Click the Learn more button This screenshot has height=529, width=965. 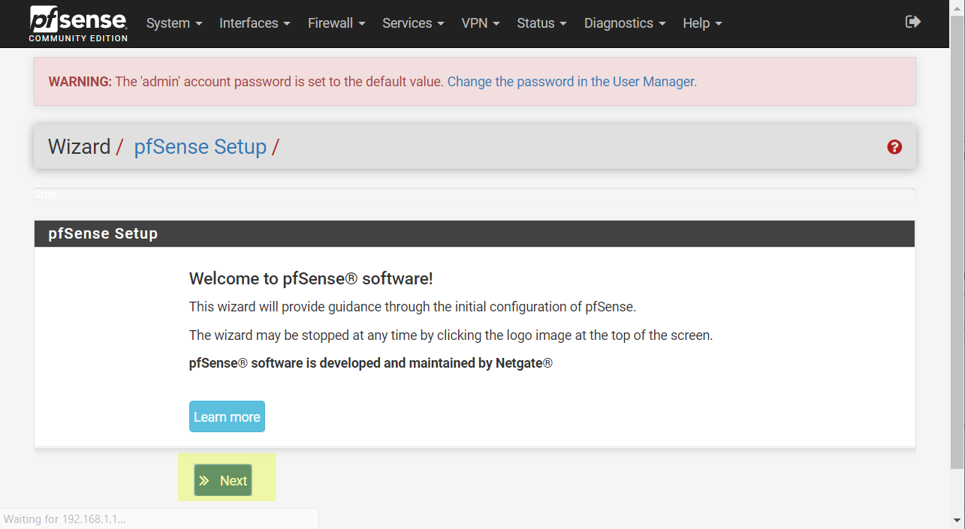227,416
